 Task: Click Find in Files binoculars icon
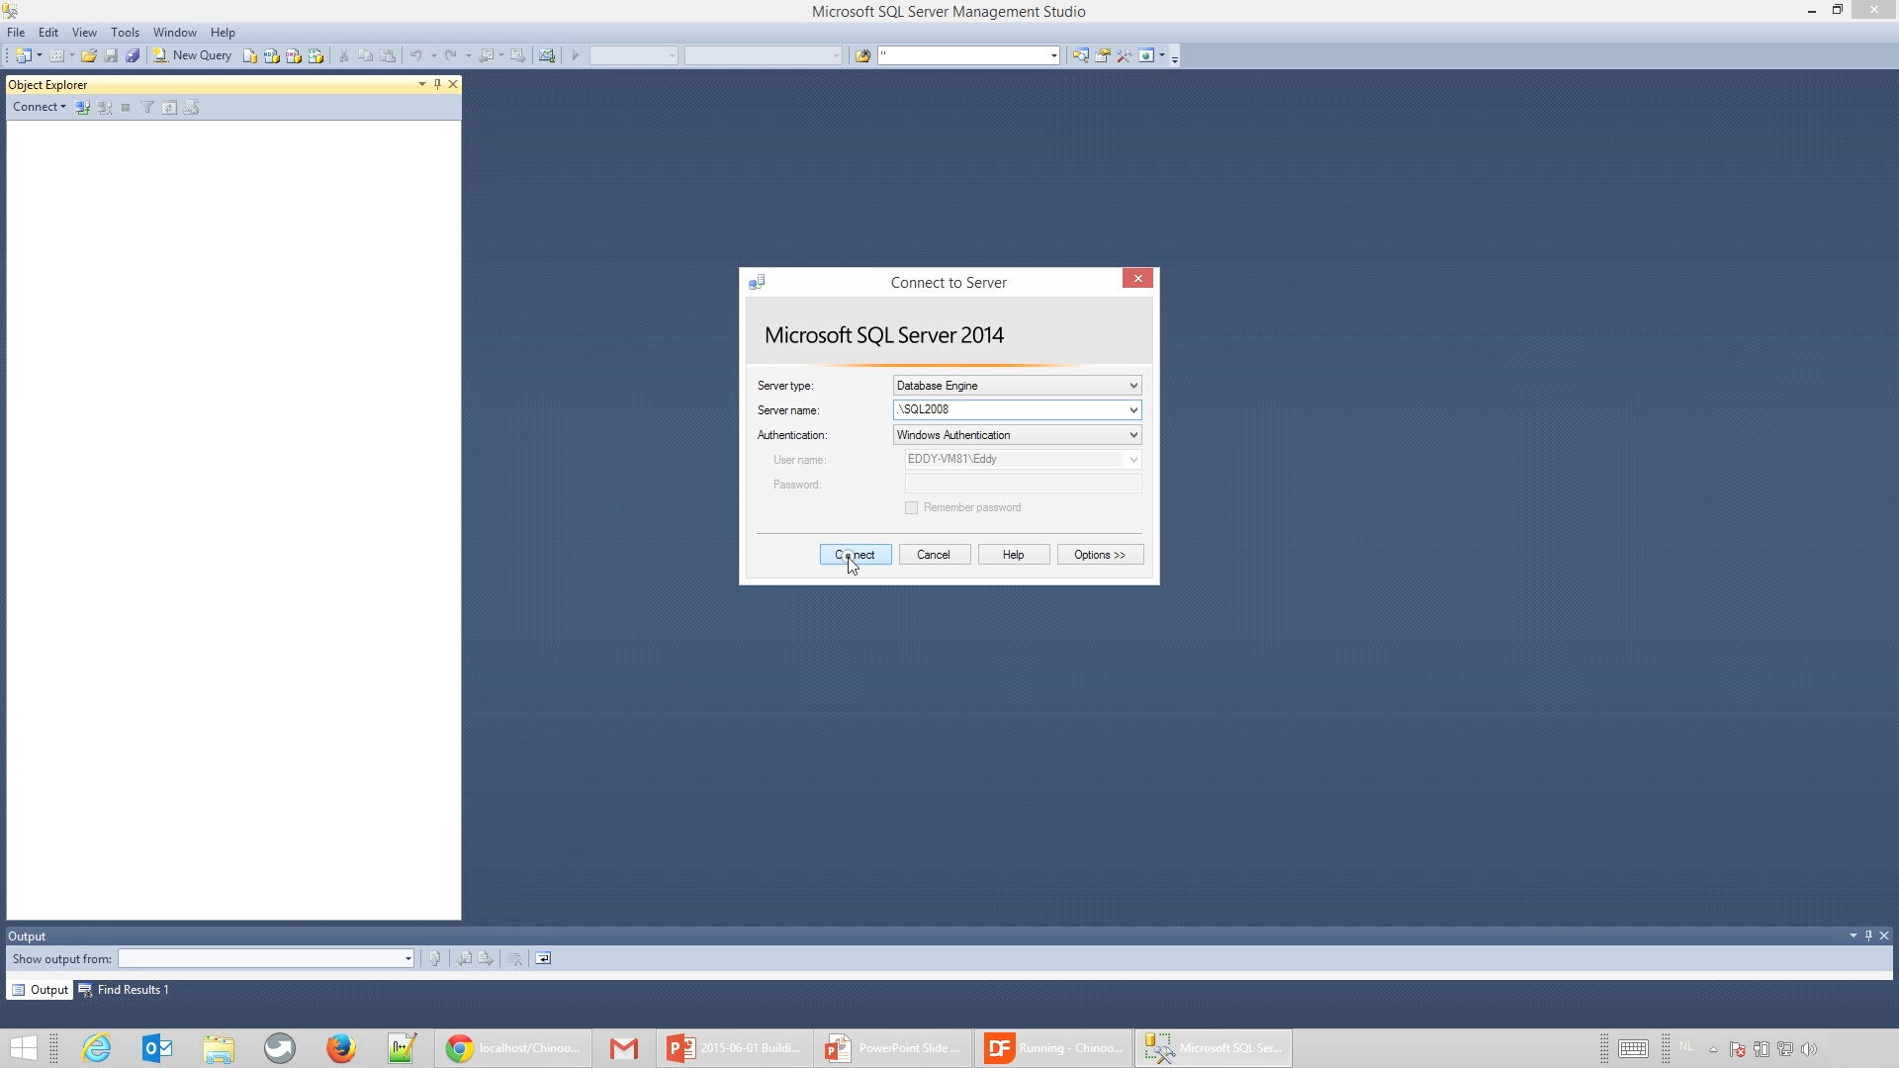tap(862, 55)
